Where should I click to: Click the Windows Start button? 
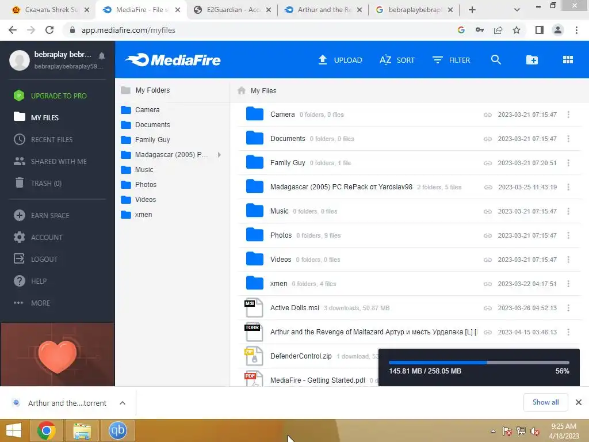[x=14, y=430]
